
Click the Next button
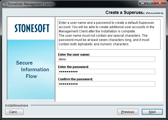pos(152,112)
